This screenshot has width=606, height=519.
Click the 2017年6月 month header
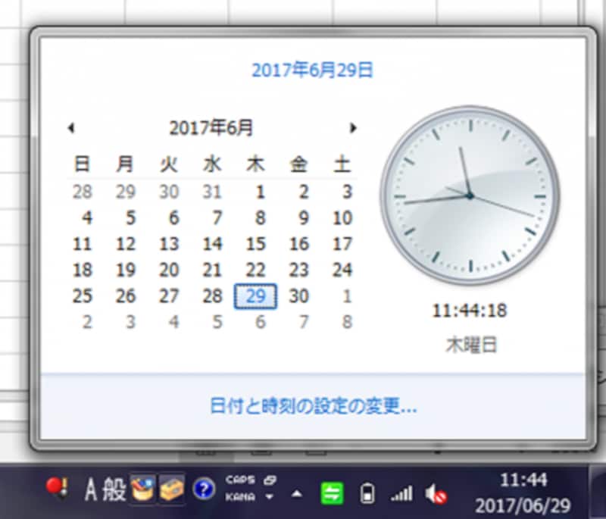(x=211, y=128)
